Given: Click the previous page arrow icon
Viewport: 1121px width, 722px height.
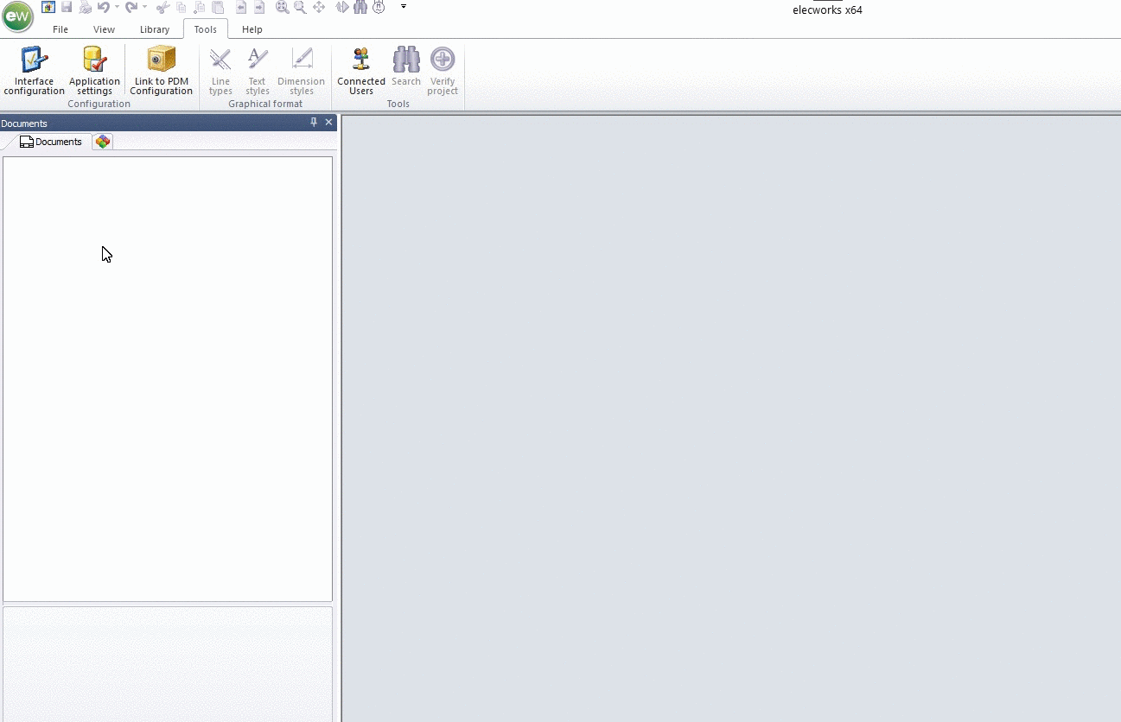Looking at the screenshot, I should click(241, 7).
